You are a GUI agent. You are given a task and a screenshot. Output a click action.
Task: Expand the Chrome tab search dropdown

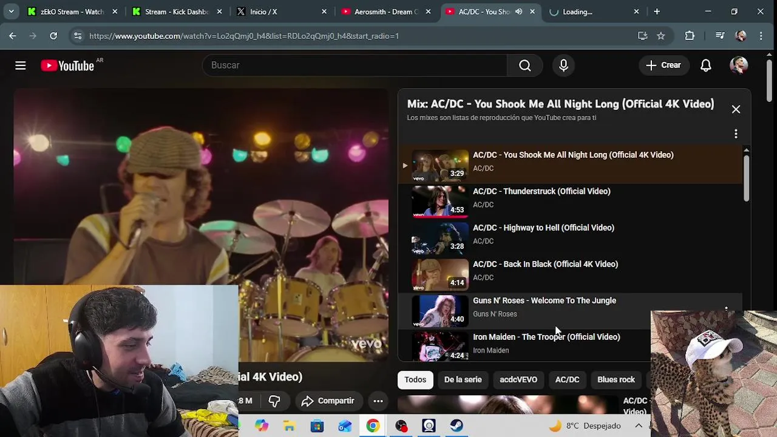click(11, 12)
